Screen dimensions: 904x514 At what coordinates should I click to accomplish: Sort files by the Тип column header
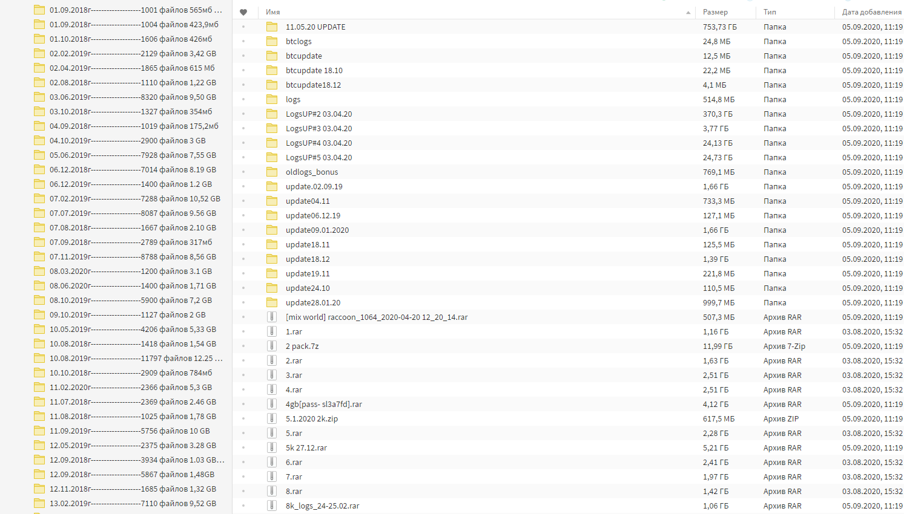click(770, 12)
